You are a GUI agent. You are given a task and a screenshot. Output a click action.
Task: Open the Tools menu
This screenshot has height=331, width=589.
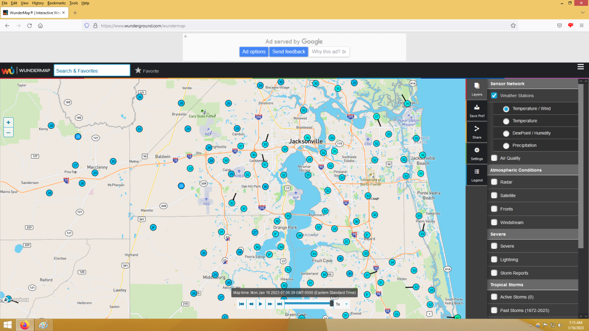pos(74,3)
